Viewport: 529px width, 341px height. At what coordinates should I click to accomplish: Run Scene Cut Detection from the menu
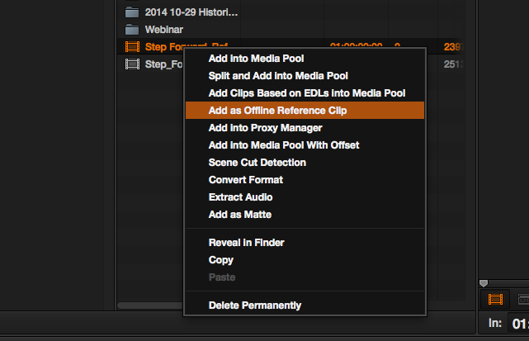coord(257,163)
